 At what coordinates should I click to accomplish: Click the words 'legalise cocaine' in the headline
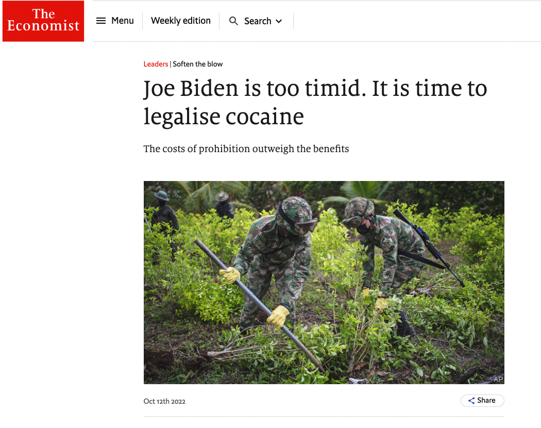[224, 117]
